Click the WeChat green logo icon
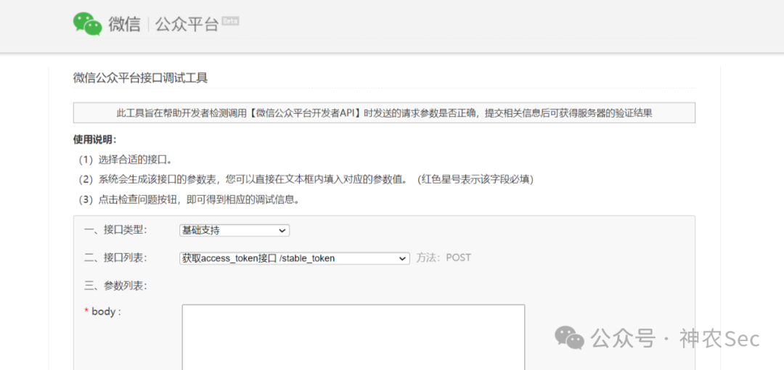784x370 pixels. 88,24
